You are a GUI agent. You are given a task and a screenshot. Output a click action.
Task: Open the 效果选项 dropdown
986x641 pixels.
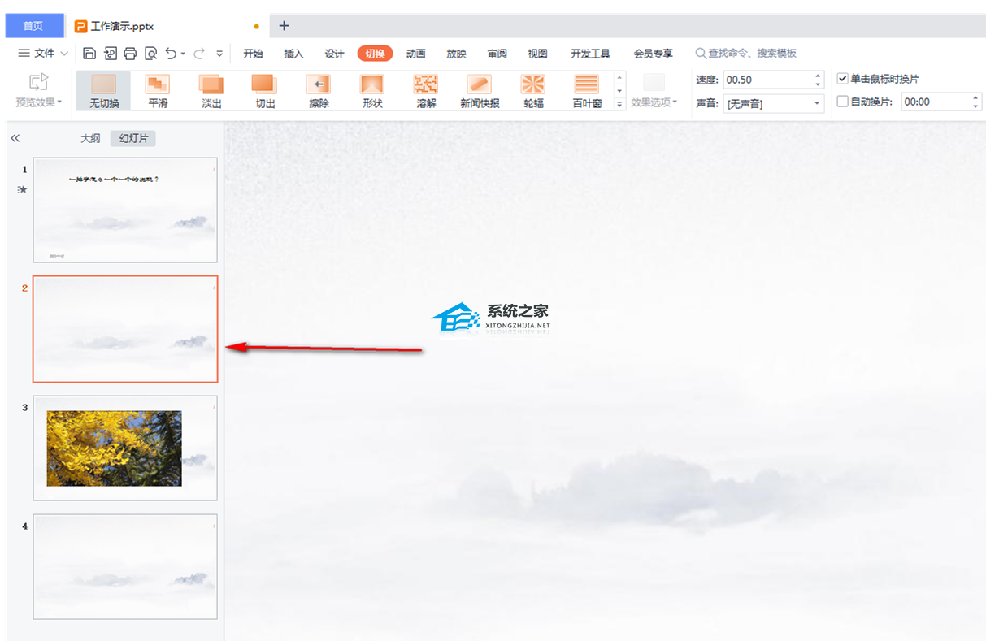pyautogui.click(x=654, y=102)
